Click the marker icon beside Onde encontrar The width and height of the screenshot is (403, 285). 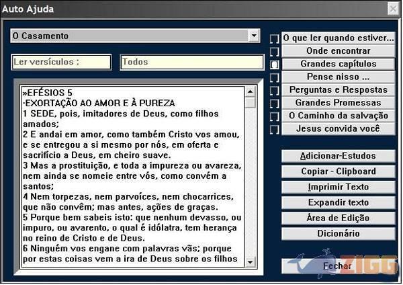[274, 52]
